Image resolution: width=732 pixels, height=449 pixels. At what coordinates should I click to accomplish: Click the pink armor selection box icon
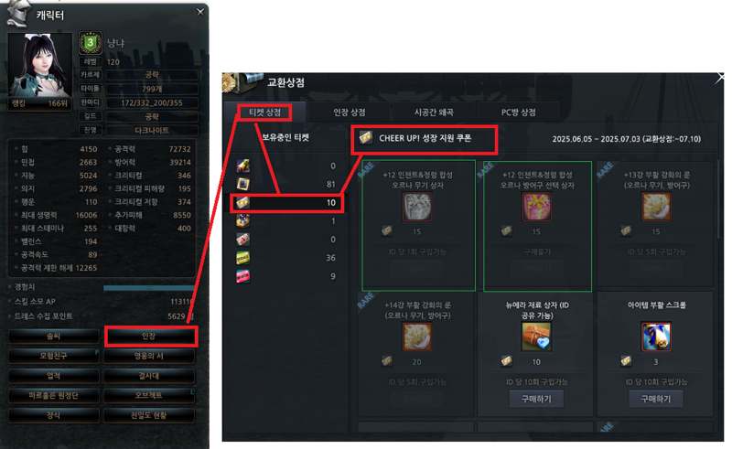click(x=536, y=206)
